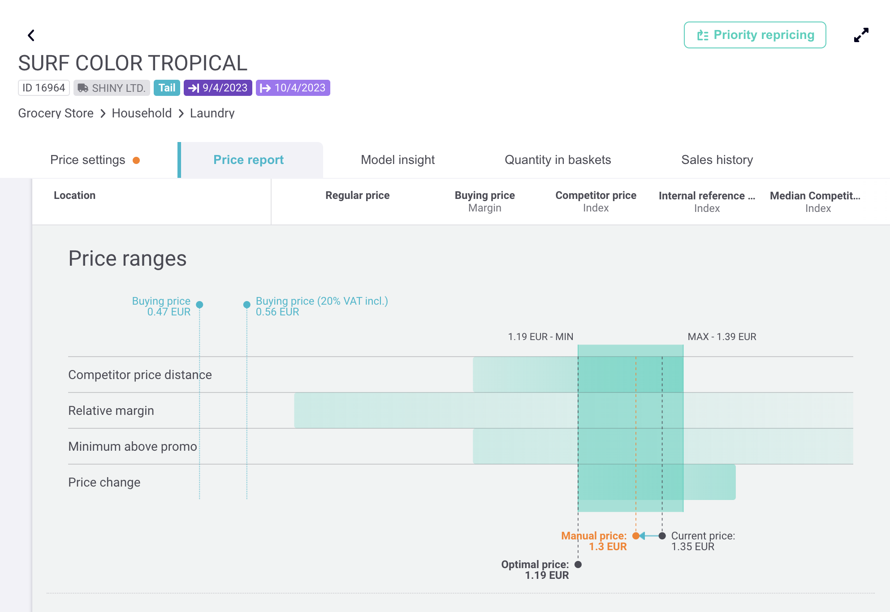Viewport: 890px width, 612px height.
Task: Expand view with the diagonal arrows icon
Action: coord(861,35)
